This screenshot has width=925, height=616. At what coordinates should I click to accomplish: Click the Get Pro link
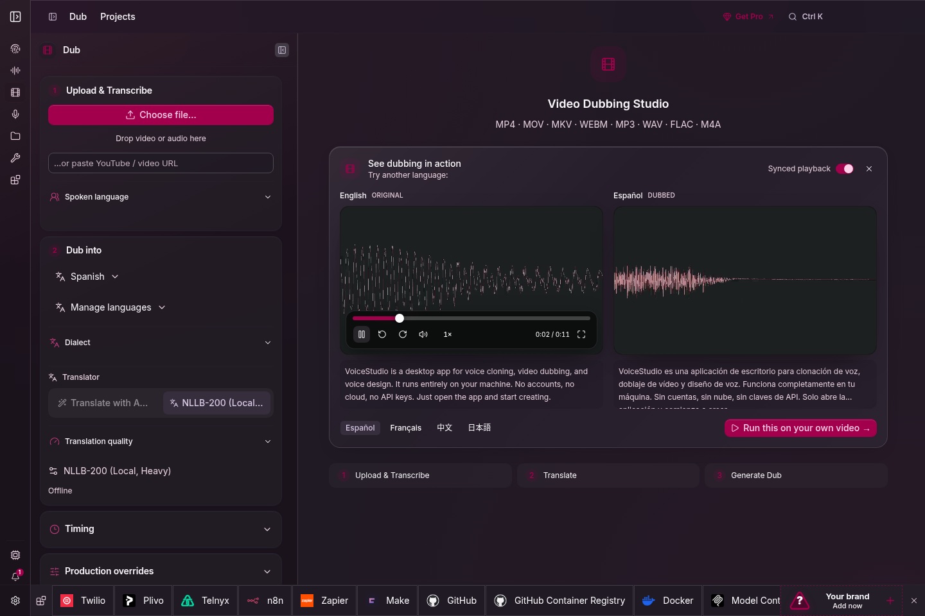click(x=748, y=17)
